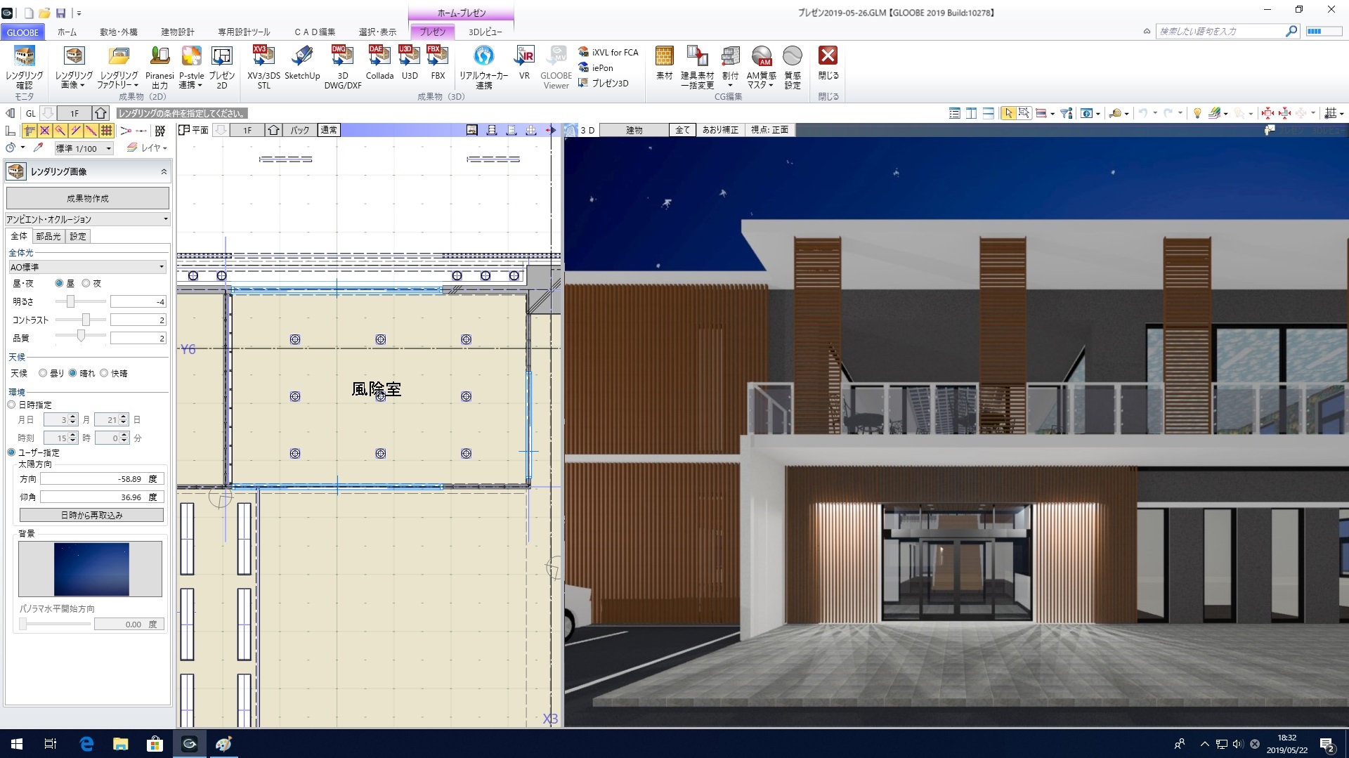Click the 視点: 正面 button
The image size is (1349, 758).
click(x=770, y=130)
